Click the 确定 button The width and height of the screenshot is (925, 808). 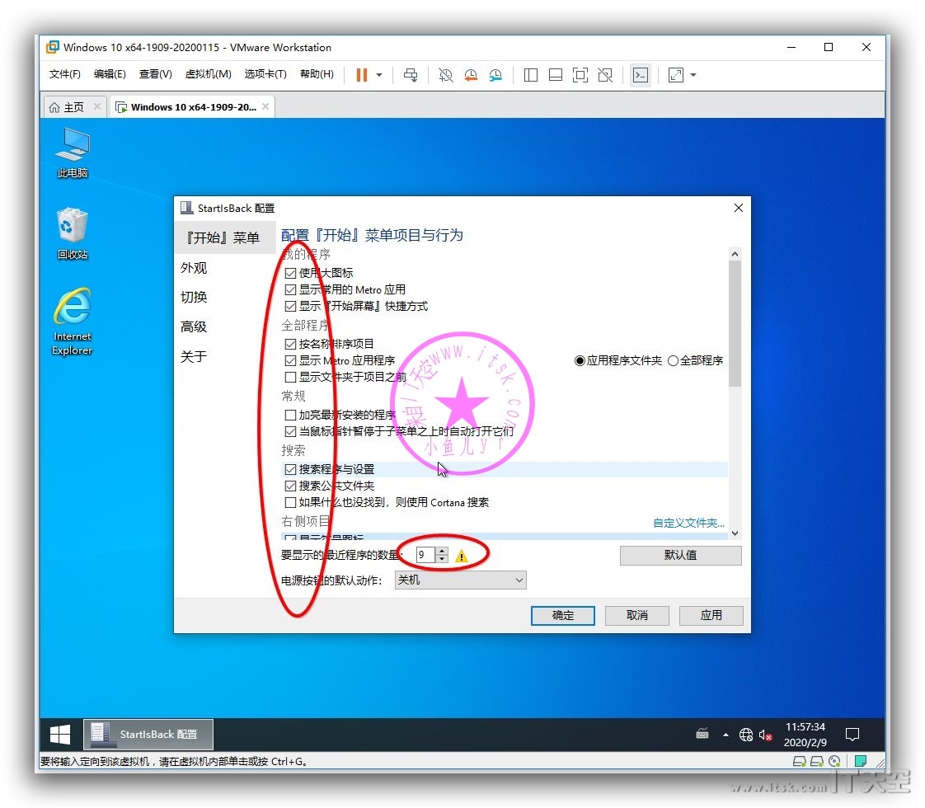563,616
